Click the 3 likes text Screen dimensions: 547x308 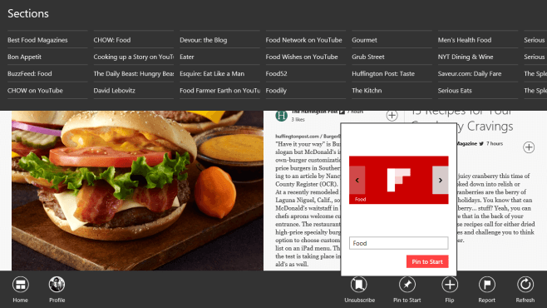(298, 119)
